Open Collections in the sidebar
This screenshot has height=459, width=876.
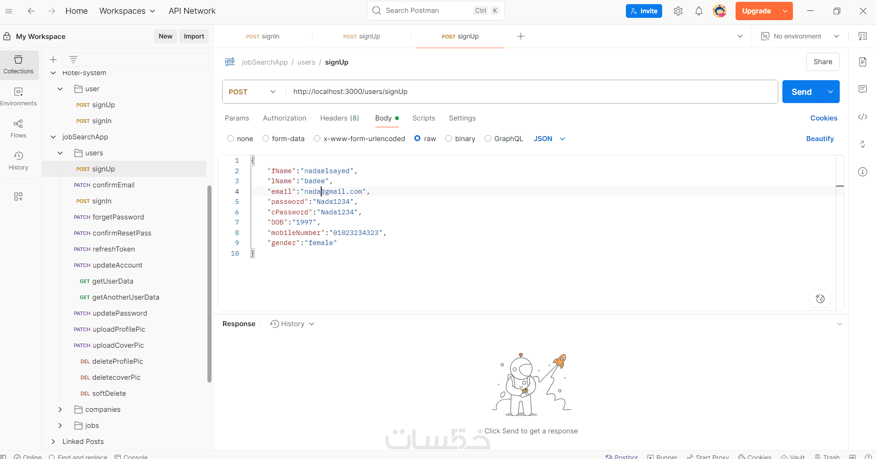pos(18,65)
